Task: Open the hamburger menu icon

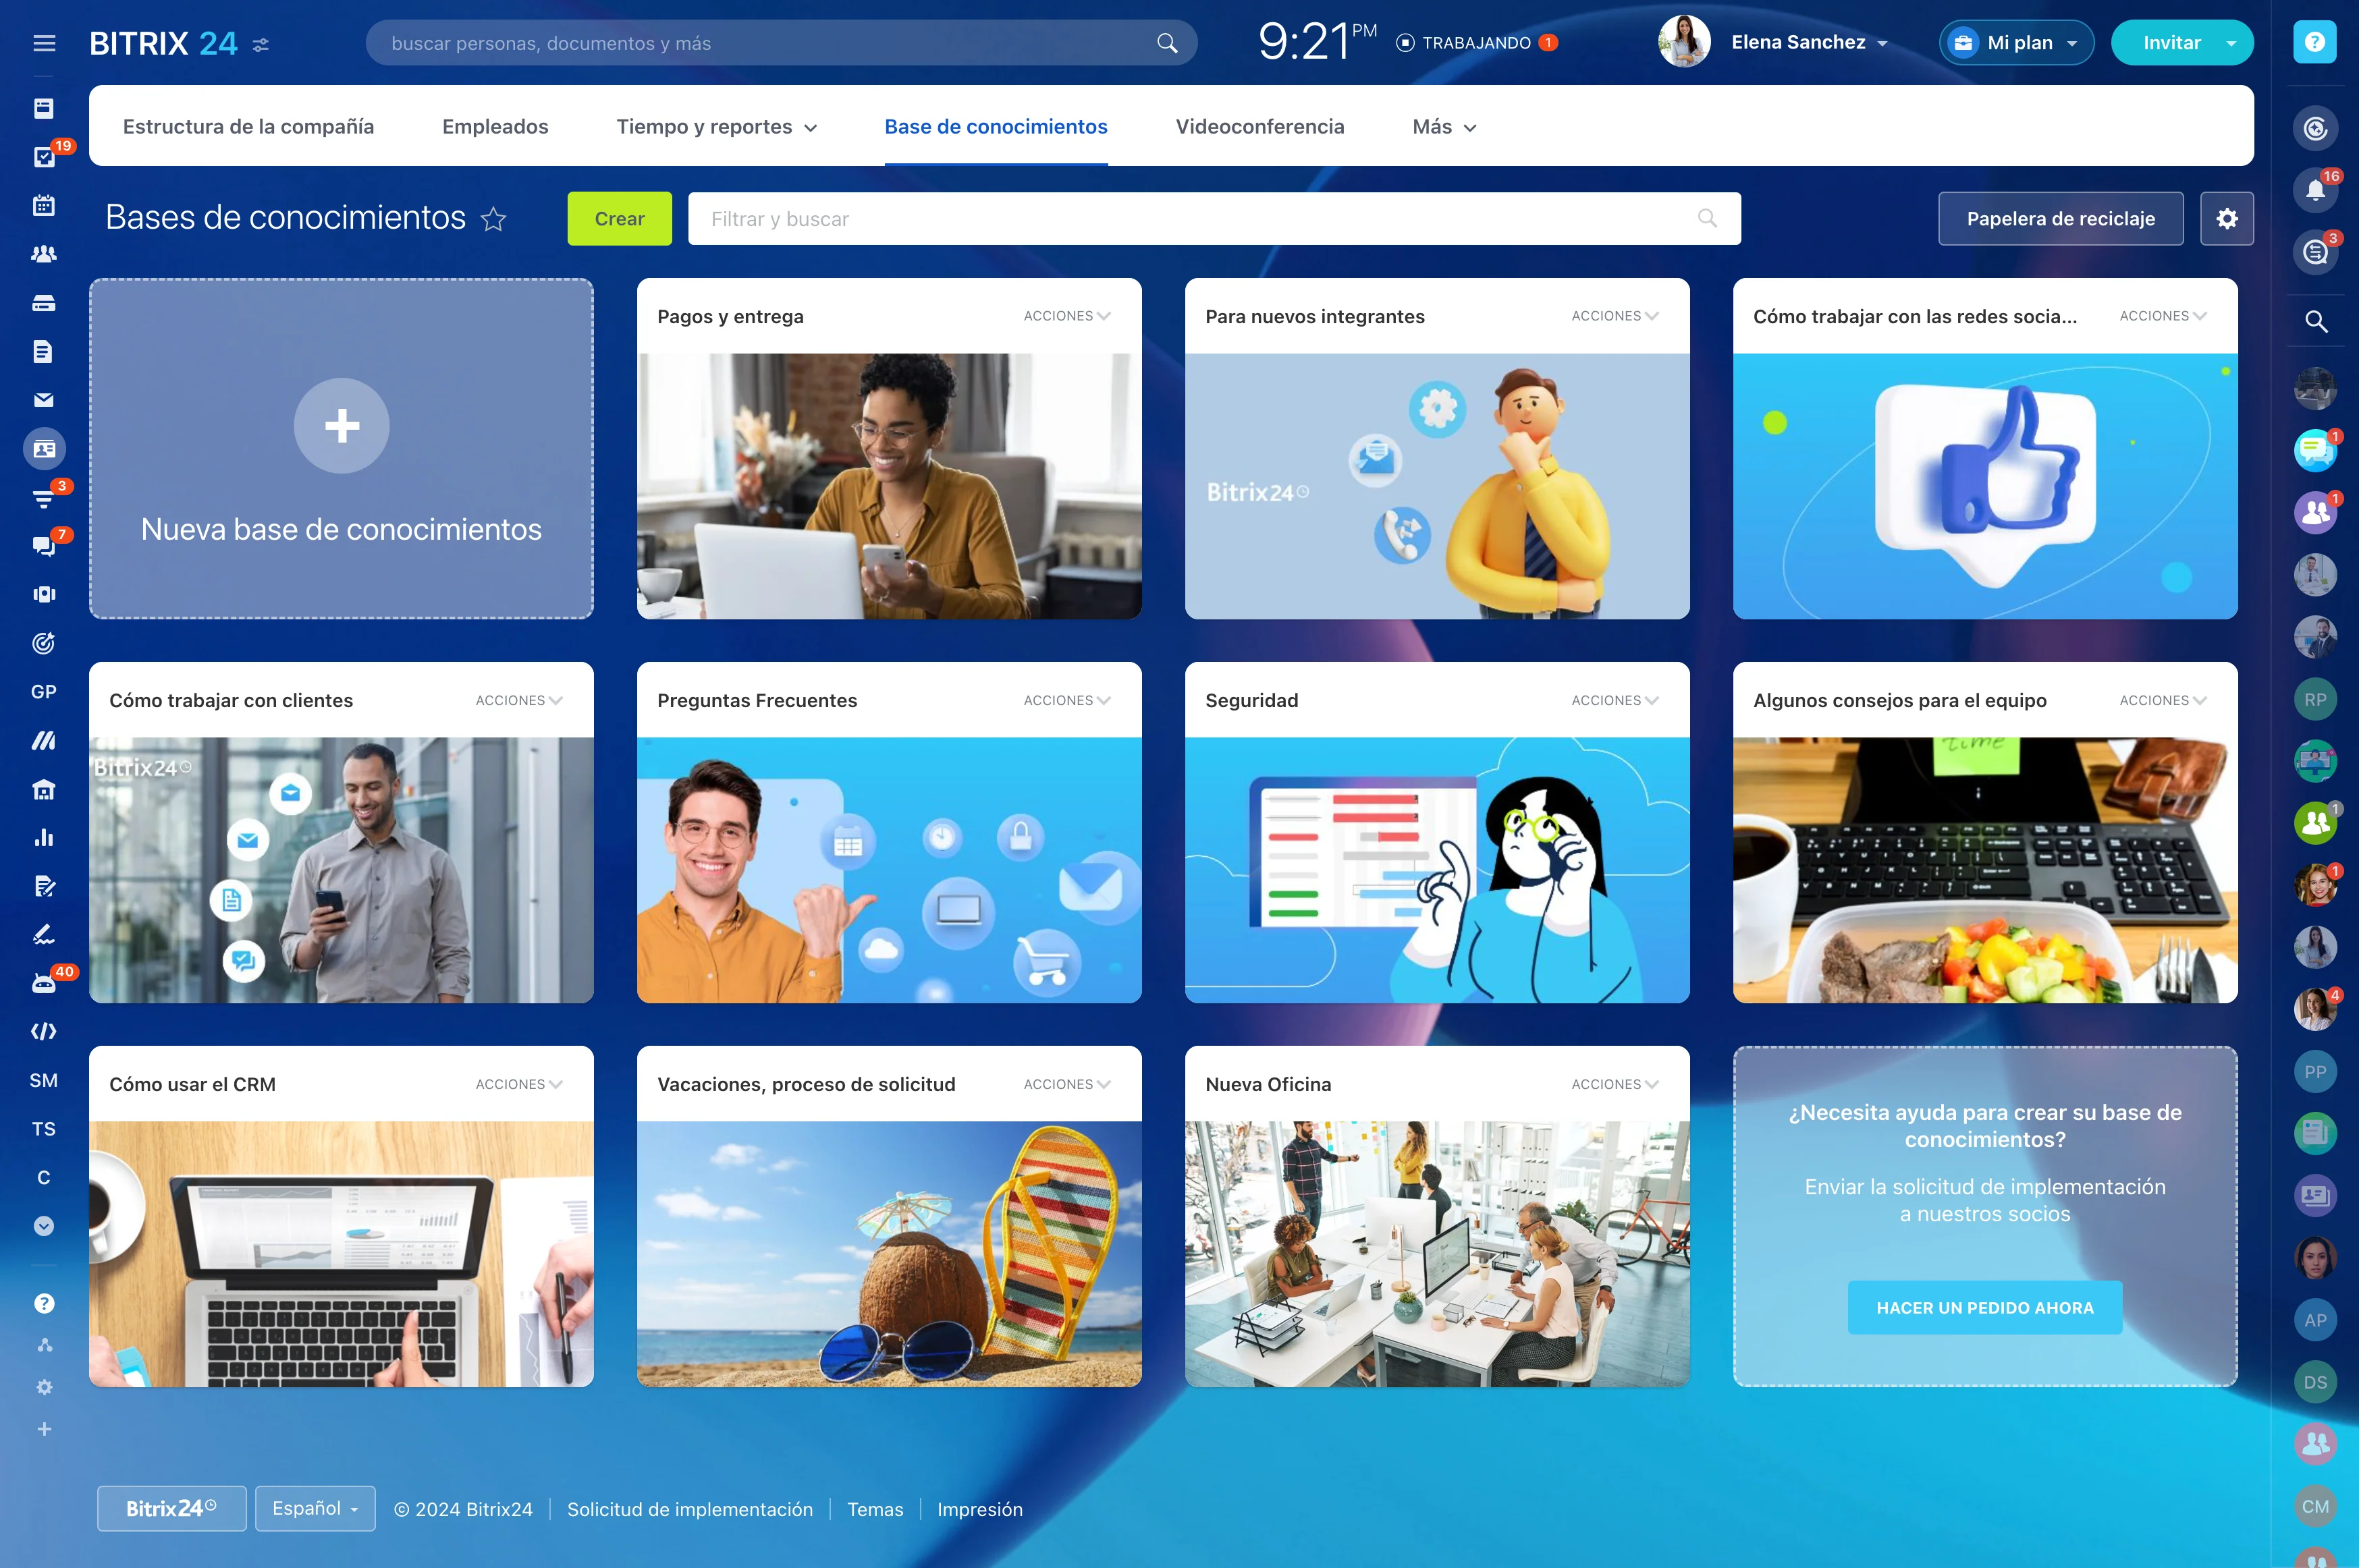Action: 44,43
